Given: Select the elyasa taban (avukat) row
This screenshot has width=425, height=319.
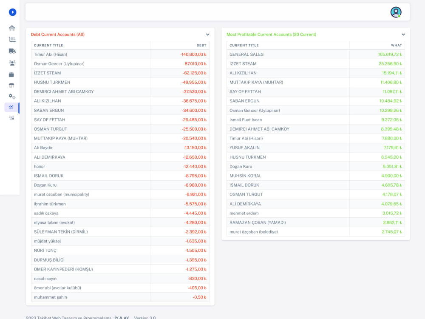Looking at the screenshot, I should [120, 222].
